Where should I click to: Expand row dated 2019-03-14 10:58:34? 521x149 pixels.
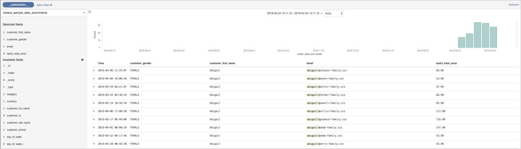(x=94, y=103)
